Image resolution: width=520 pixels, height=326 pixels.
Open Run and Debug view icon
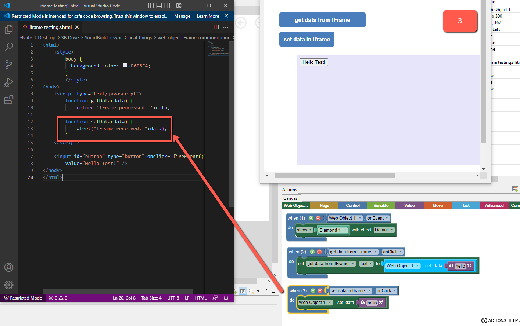[9, 82]
